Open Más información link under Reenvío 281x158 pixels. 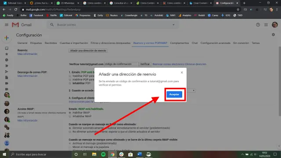(x=27, y=54)
